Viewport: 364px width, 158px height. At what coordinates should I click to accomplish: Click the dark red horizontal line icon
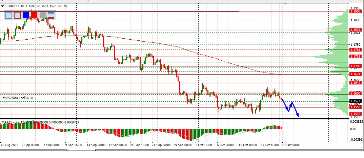coord(51,18)
